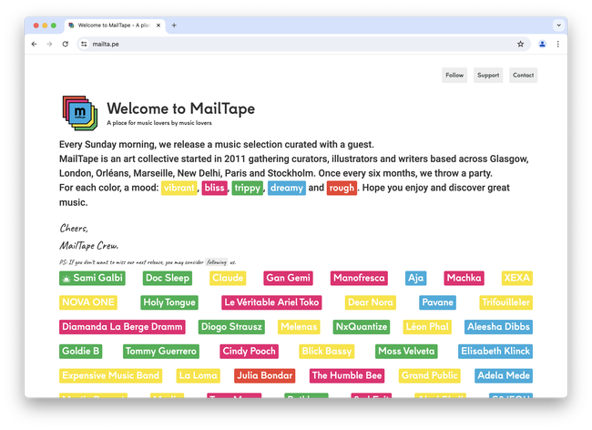
Task: Open the NOVA ONE episode
Action: pyautogui.click(x=88, y=302)
